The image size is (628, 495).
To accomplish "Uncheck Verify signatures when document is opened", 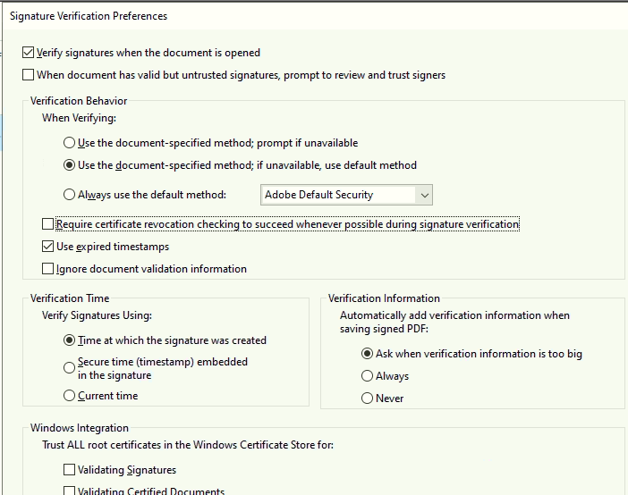I will (29, 53).
